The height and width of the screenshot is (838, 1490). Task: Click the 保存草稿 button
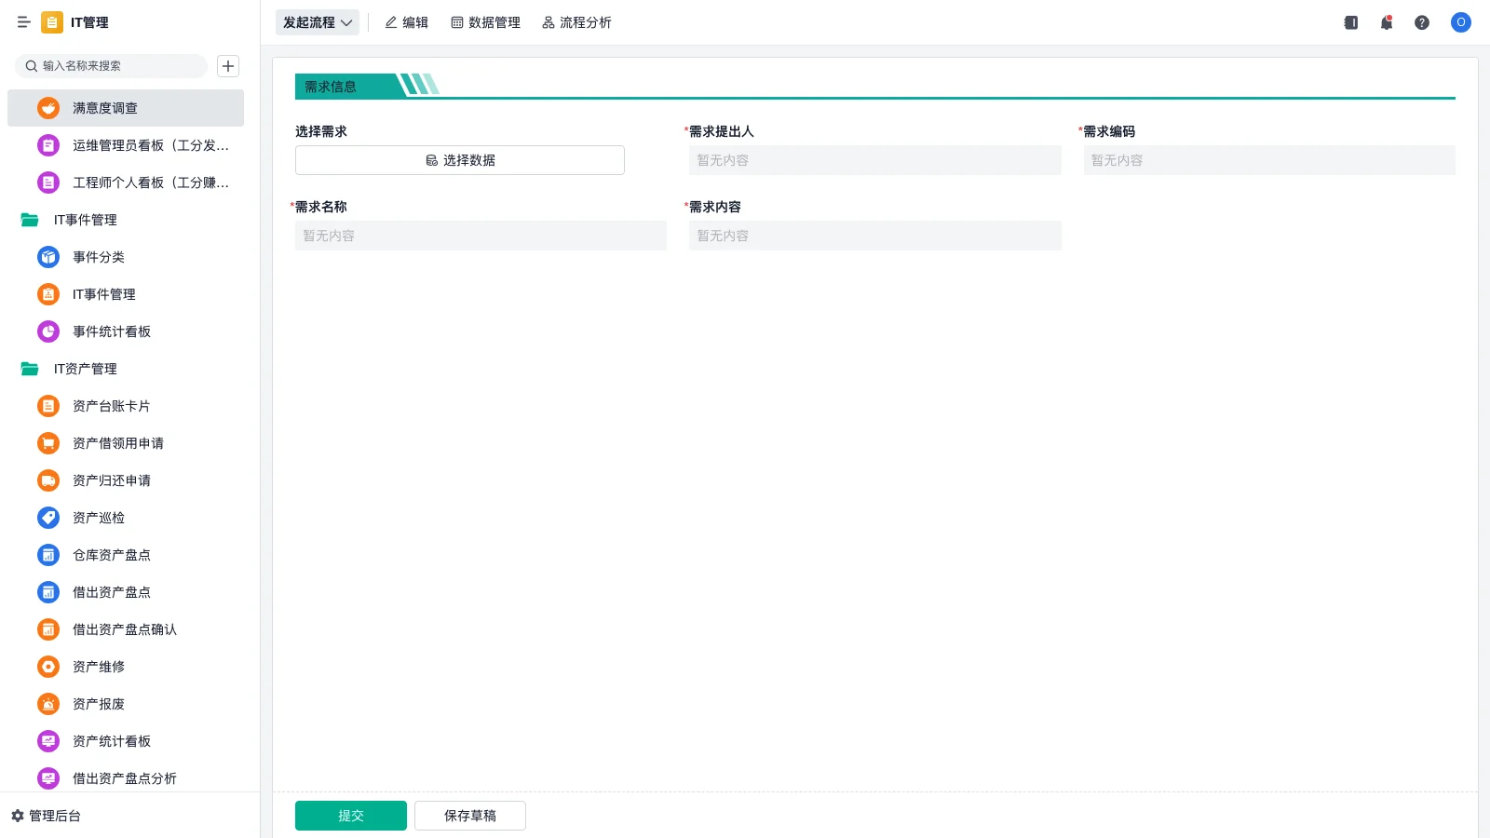(469, 815)
